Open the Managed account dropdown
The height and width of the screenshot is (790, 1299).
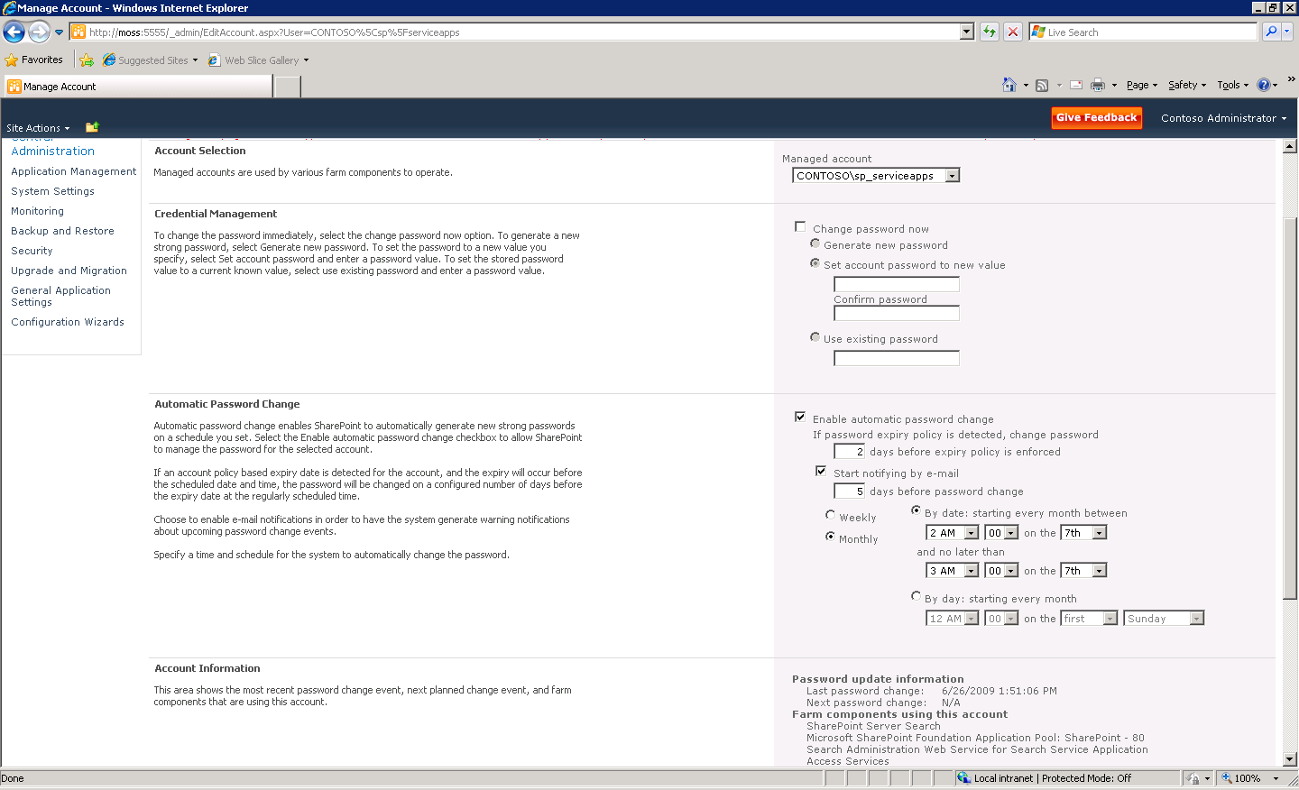point(952,176)
